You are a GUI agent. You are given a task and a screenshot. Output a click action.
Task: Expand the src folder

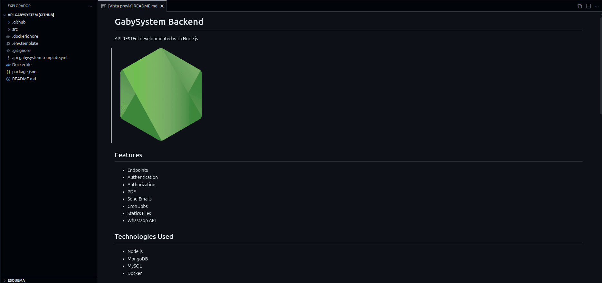9,29
